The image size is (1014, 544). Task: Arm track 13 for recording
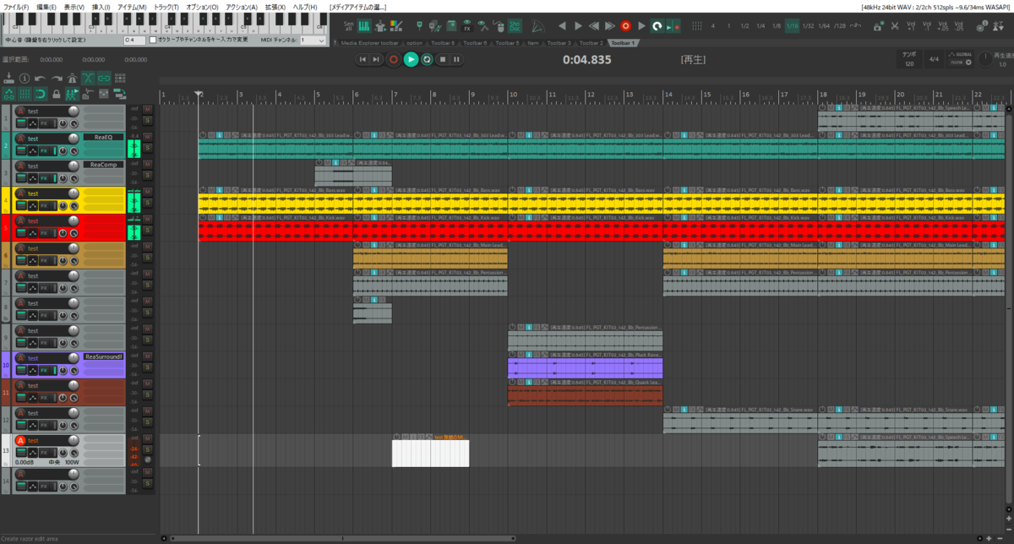(x=20, y=440)
